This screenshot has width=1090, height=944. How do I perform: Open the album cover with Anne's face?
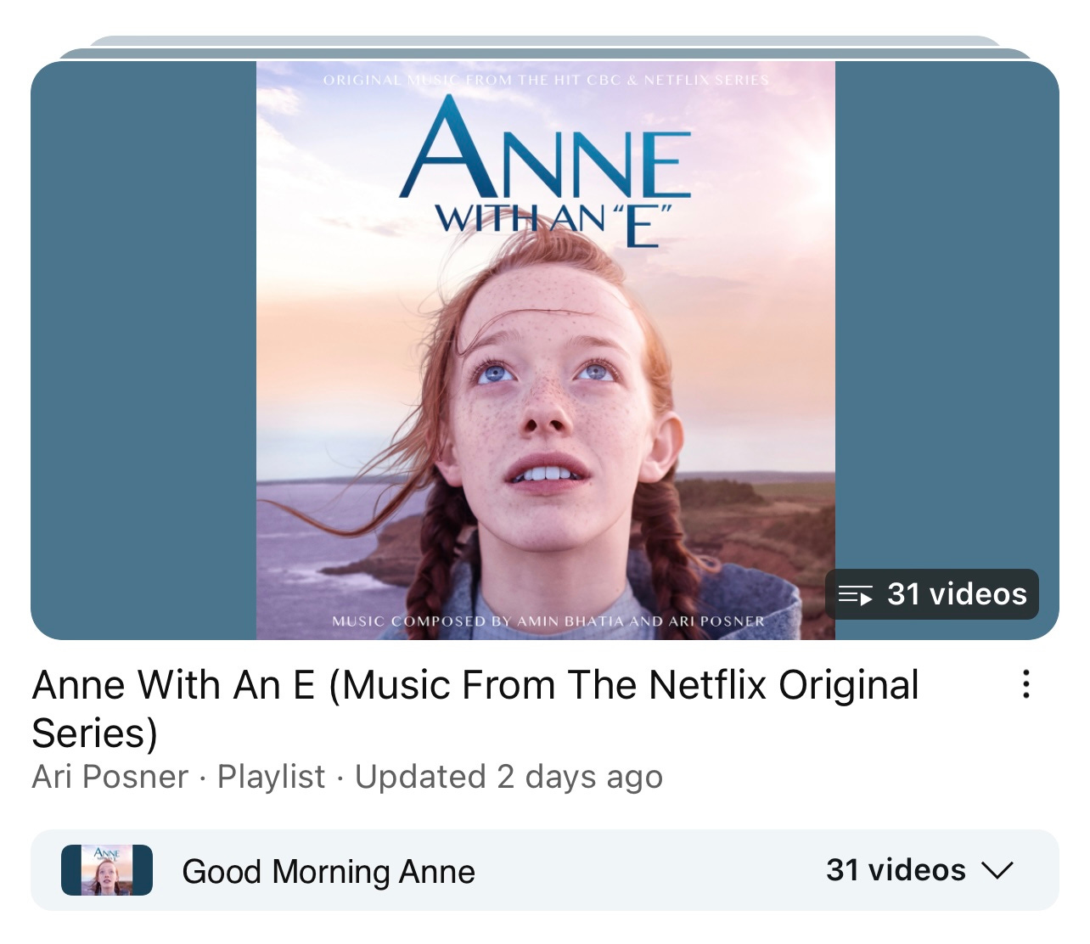(x=546, y=351)
